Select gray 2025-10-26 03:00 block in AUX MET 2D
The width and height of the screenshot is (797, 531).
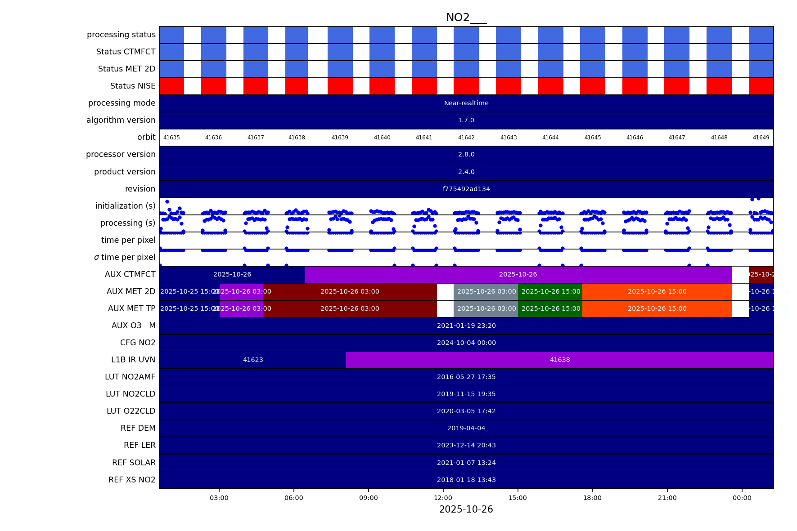[x=486, y=292]
